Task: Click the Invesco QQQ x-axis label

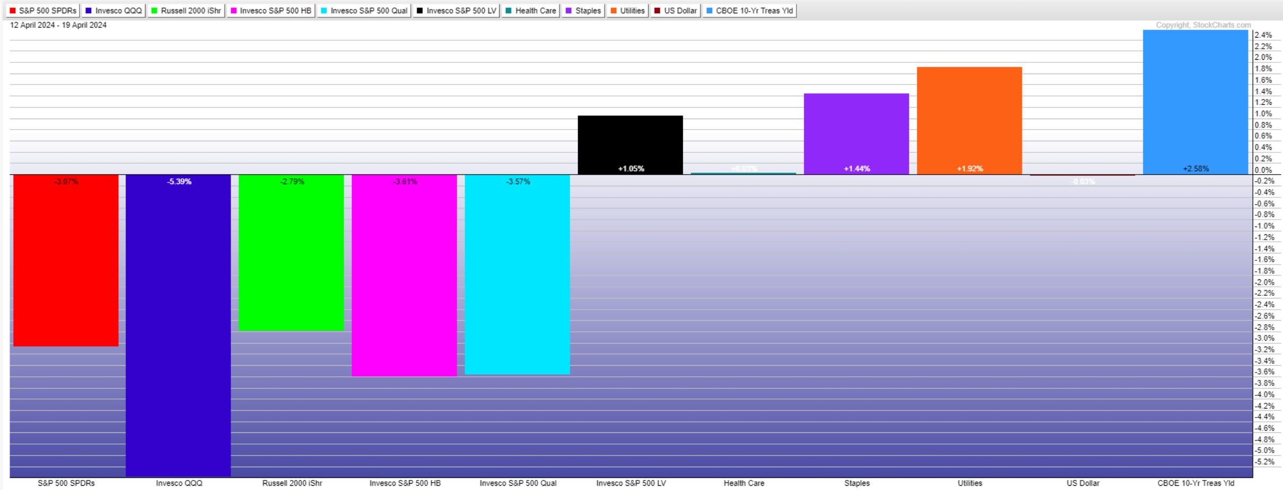Action: click(x=179, y=483)
